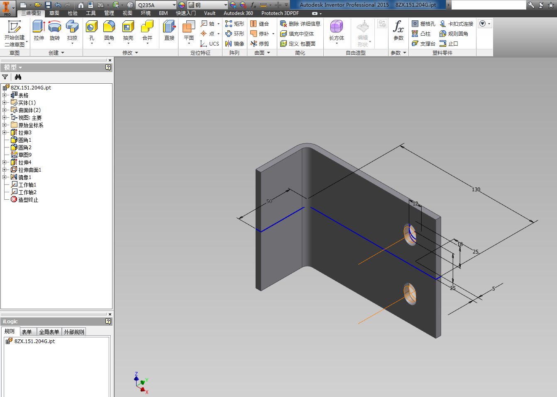557x397 pixels.
Task: Switch to the 检验 ribbon tab
Action: pos(73,13)
